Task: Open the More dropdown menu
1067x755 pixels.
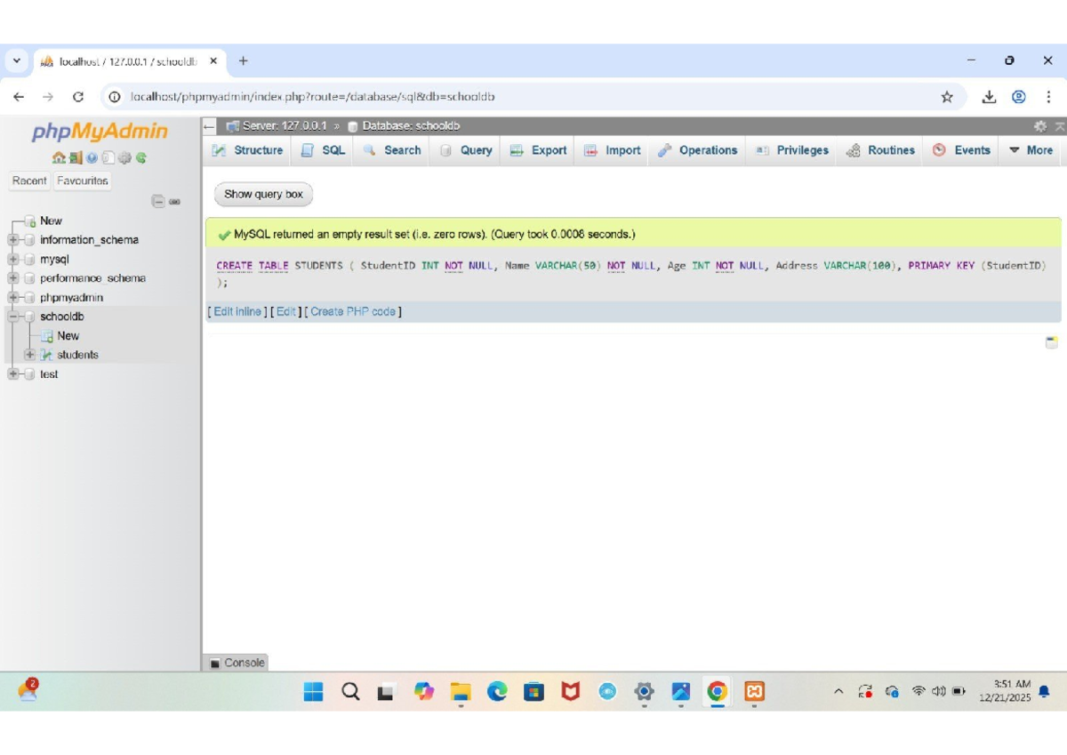Action: 1031,150
